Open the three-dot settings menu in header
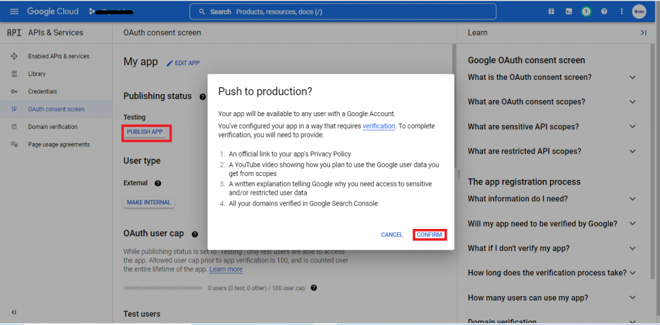This screenshot has width=660, height=325. (622, 12)
